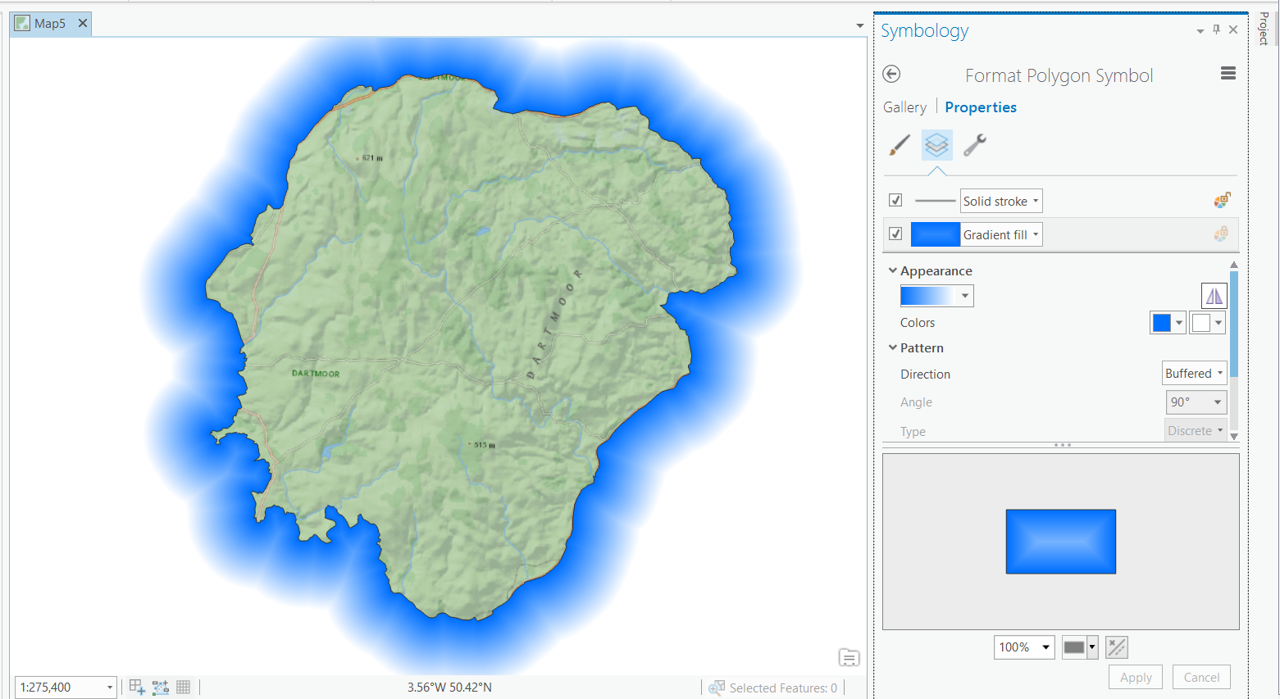Image resolution: width=1280 pixels, height=699 pixels.
Task: Reverse the gradient color scheme
Action: pos(1214,296)
